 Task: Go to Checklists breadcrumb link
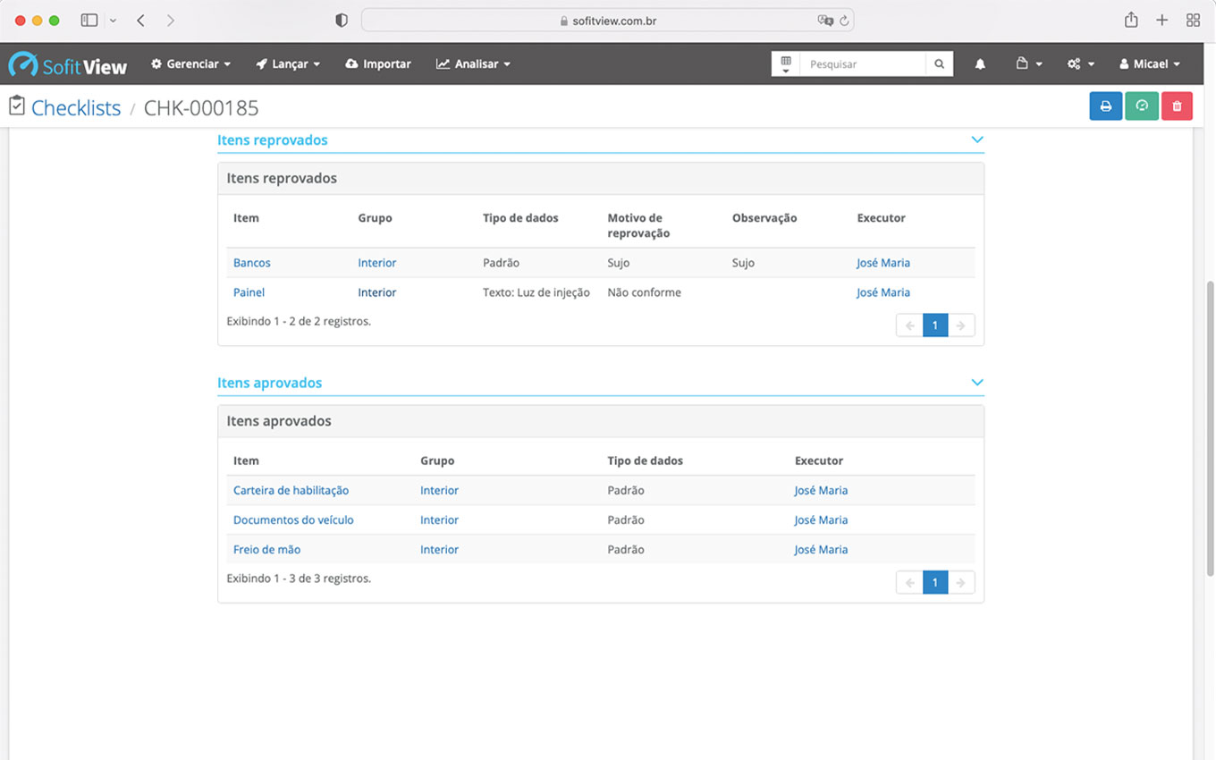(x=76, y=108)
